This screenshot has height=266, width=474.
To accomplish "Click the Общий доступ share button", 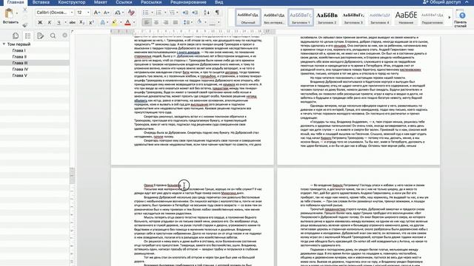I will pos(442,2).
